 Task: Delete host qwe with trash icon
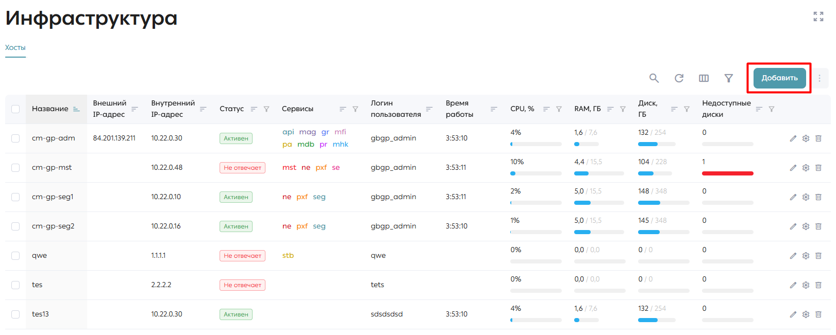[818, 256]
